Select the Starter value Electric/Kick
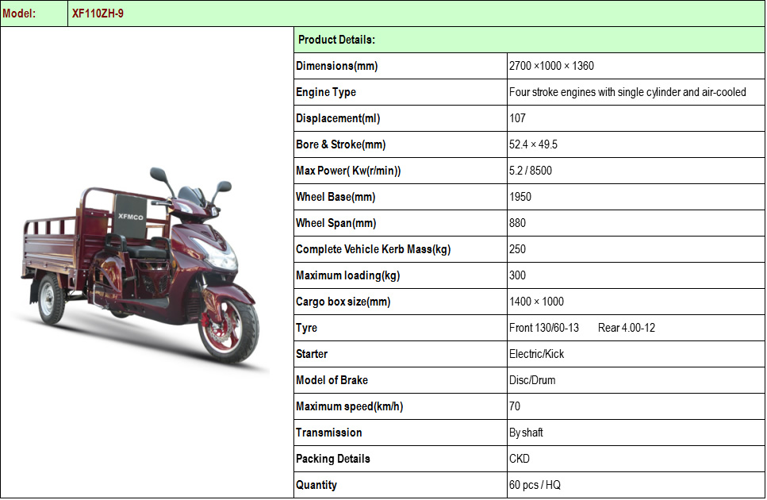Image resolution: width=767 pixels, height=500 pixels. [x=537, y=354]
